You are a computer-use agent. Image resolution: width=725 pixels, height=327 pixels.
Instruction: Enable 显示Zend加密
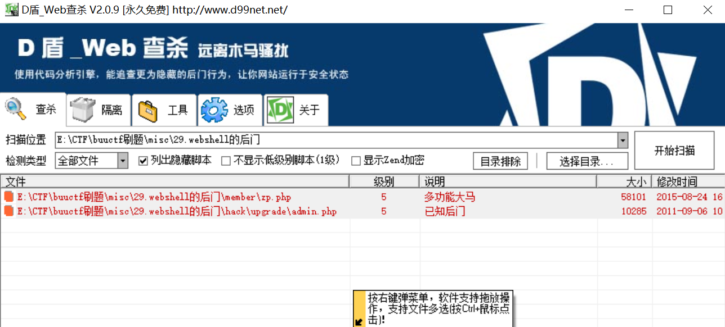[x=356, y=160]
